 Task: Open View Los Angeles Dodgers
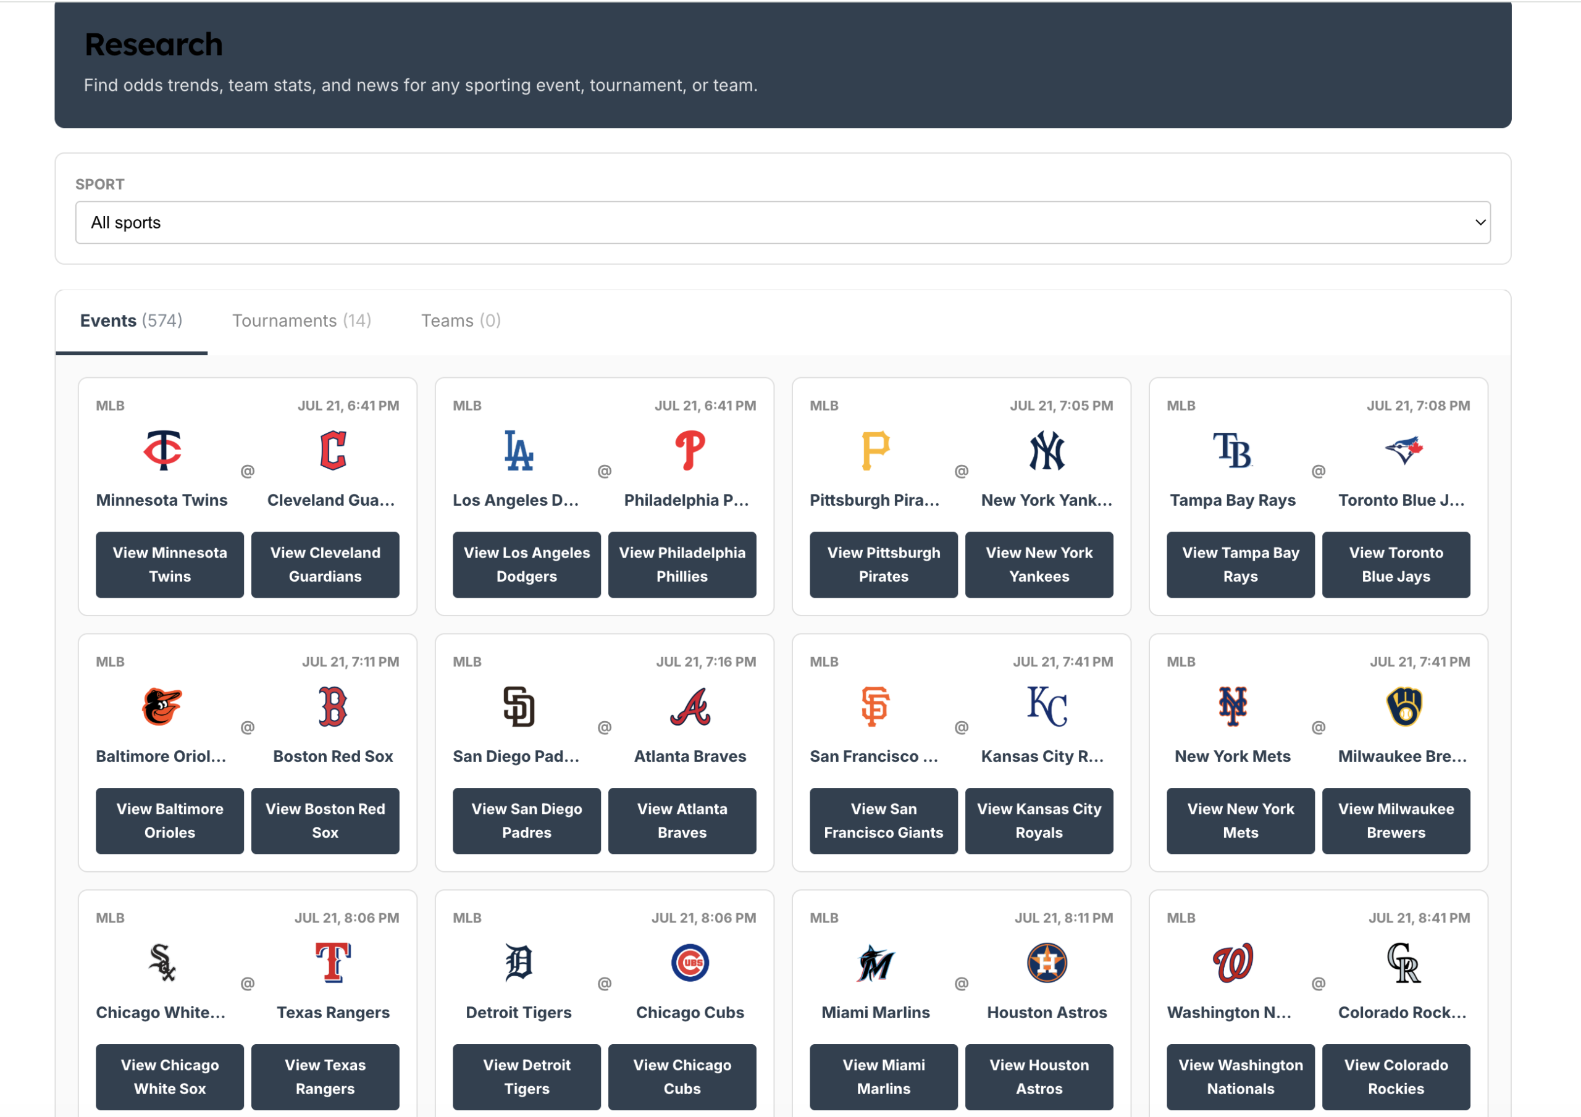click(527, 565)
